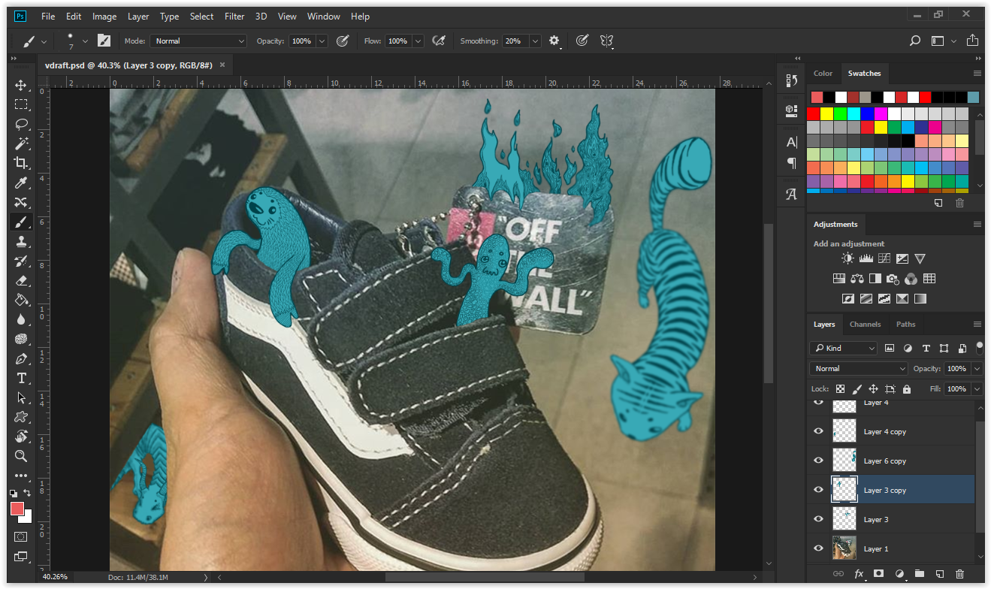This screenshot has width=991, height=589.
Task: Open brush settings gear icon
Action: click(x=554, y=41)
